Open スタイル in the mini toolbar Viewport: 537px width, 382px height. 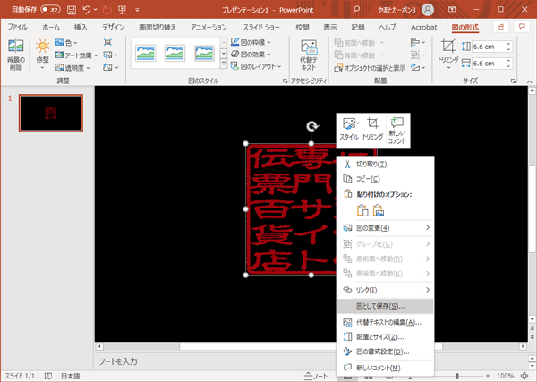click(349, 128)
